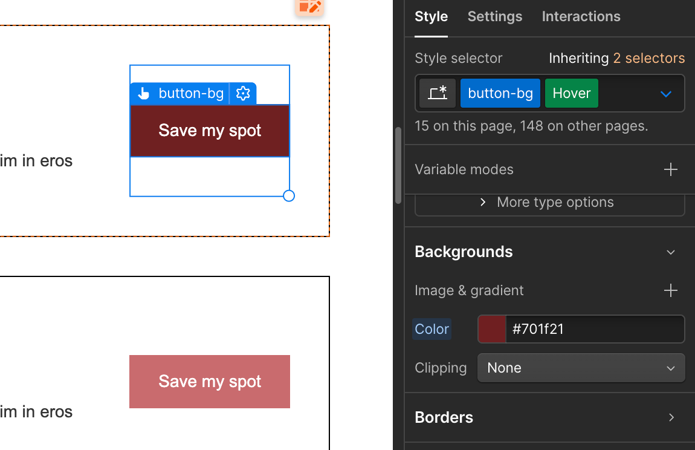Switch to the Settings tab
This screenshot has width=695, height=450.
[x=494, y=16]
